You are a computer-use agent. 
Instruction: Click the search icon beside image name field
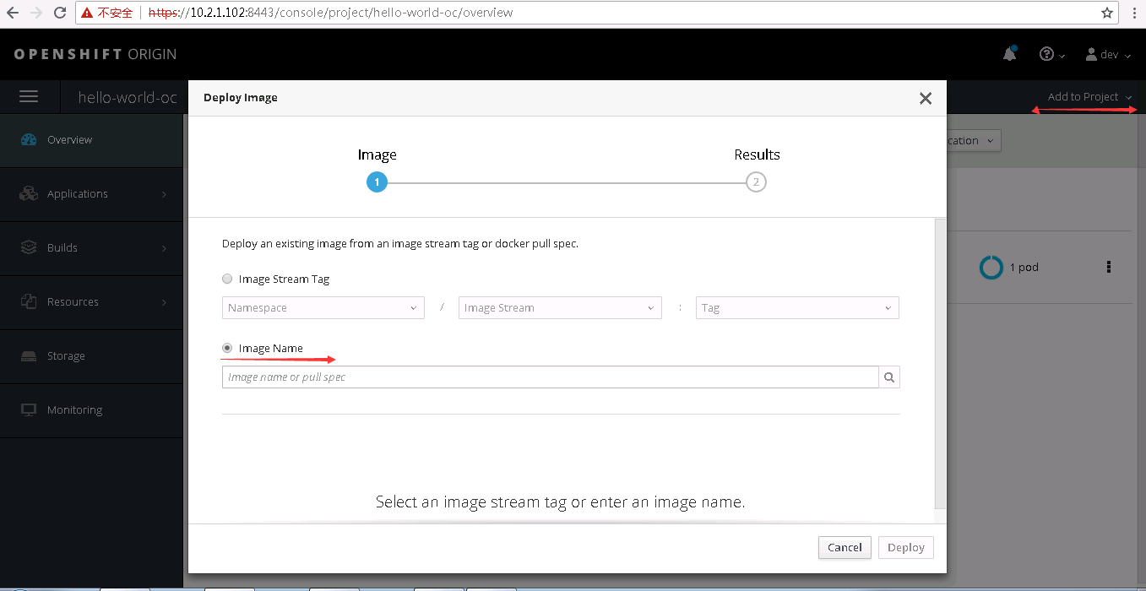point(889,377)
